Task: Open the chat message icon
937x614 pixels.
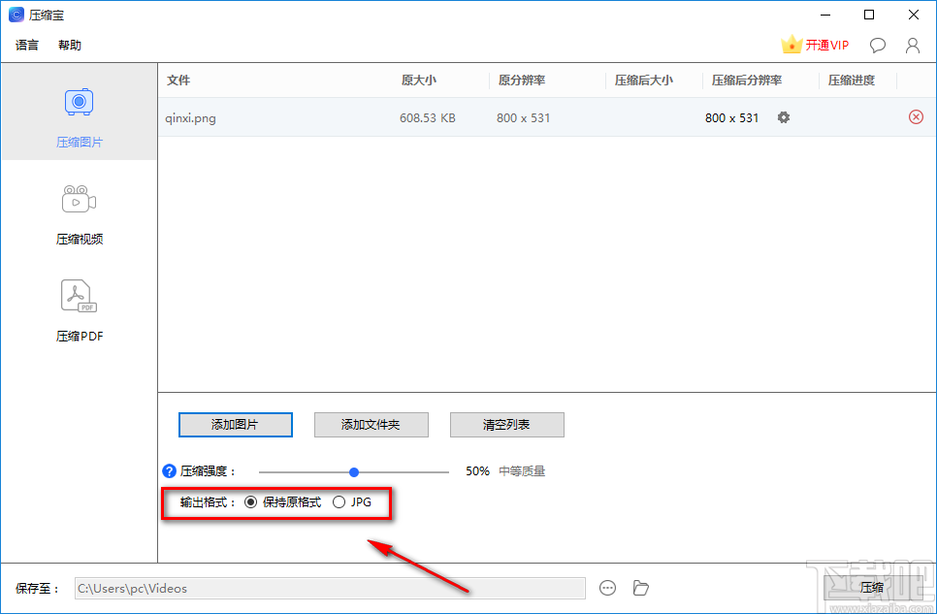Action: (x=877, y=45)
